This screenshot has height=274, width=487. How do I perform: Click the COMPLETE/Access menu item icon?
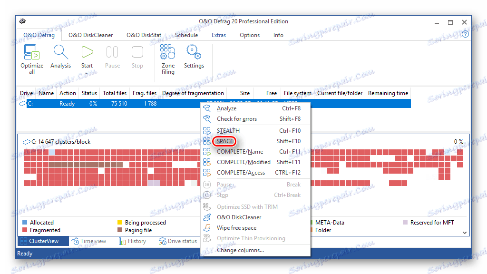click(x=207, y=173)
